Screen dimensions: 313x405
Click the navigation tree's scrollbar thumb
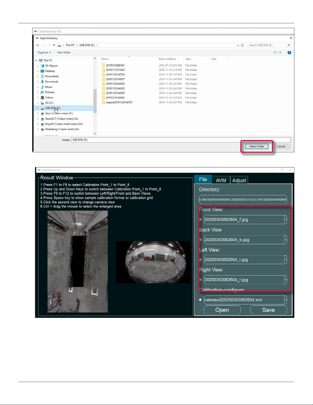tap(95, 101)
